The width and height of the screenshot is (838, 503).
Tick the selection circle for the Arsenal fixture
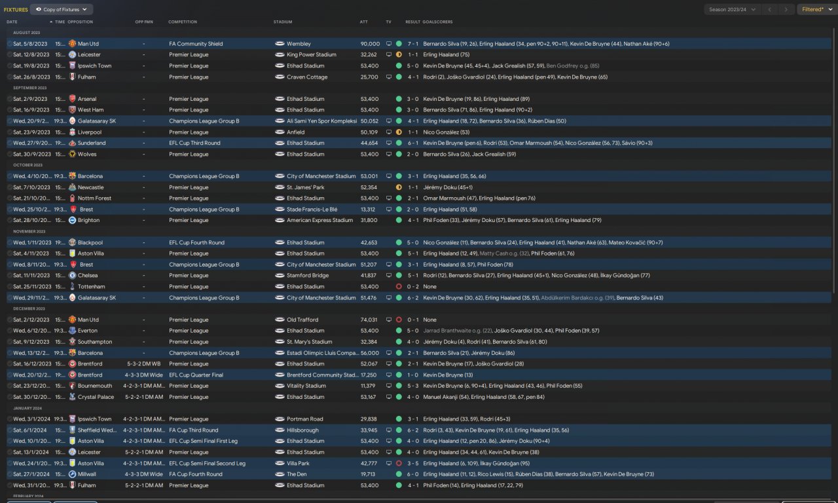9,99
